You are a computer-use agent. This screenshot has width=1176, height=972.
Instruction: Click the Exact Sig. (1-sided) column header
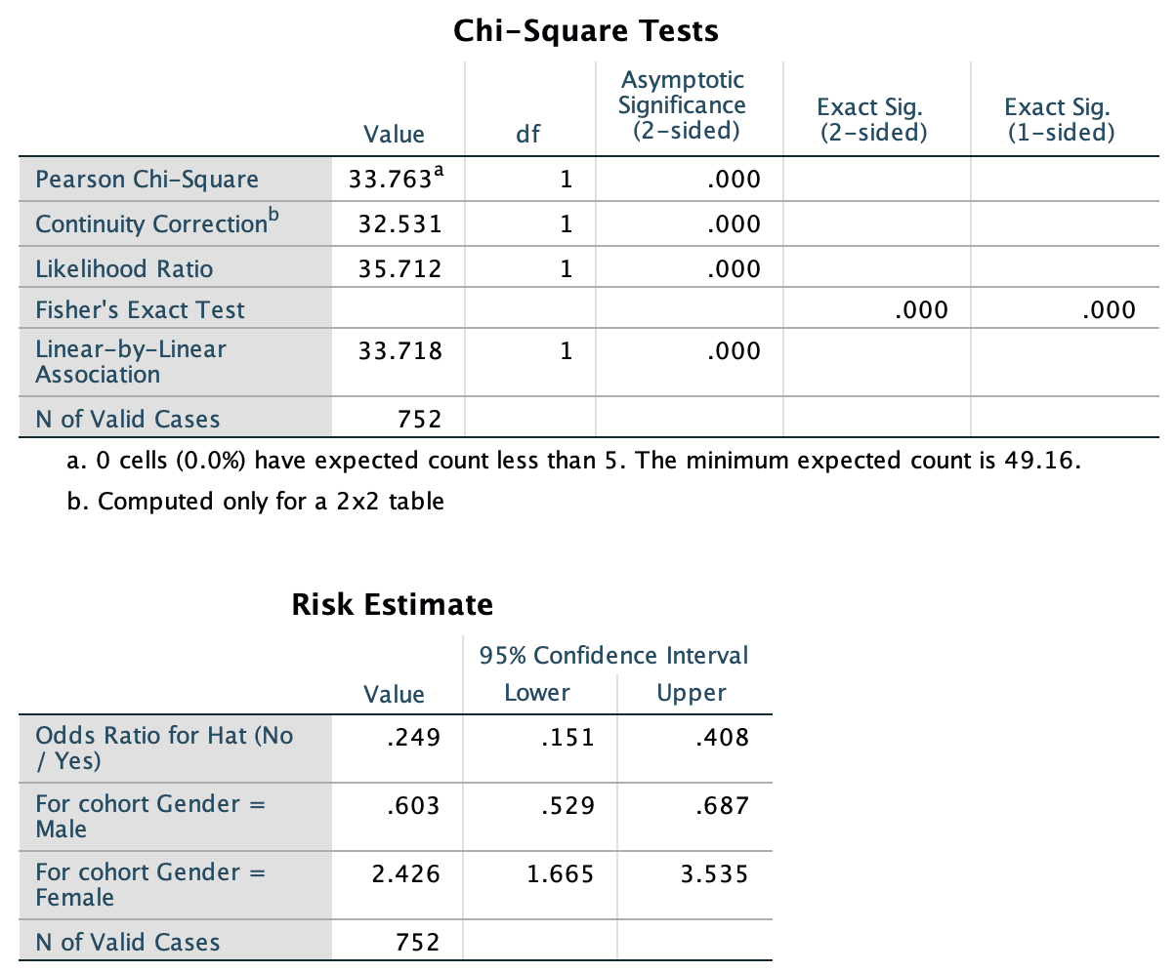(1060, 120)
